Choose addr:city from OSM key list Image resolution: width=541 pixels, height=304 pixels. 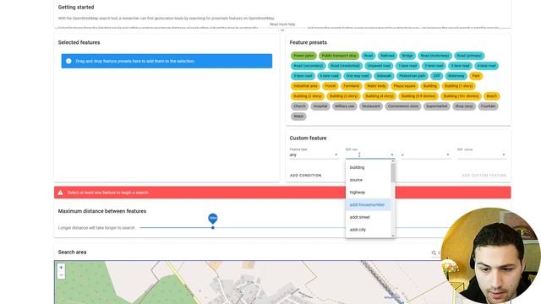(x=369, y=229)
